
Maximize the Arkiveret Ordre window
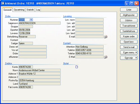pos(132,3)
